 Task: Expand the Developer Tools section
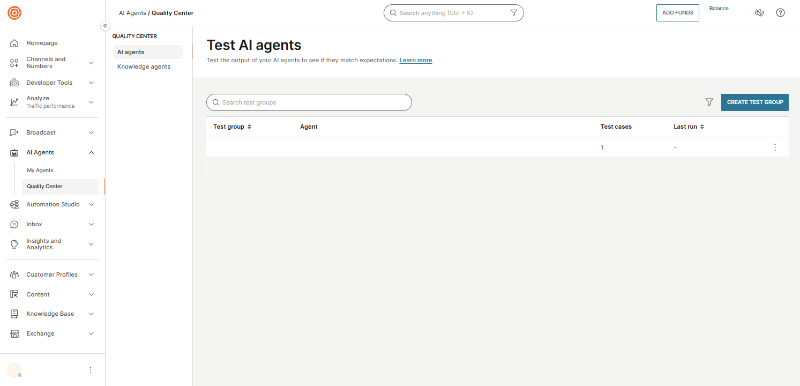[91, 83]
